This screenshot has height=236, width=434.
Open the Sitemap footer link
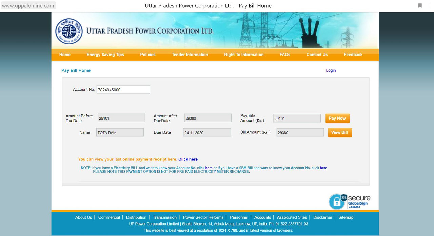tap(346, 217)
